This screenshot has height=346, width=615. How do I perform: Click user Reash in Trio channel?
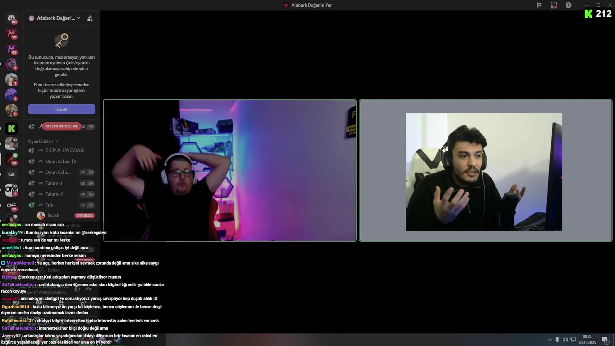pos(53,215)
